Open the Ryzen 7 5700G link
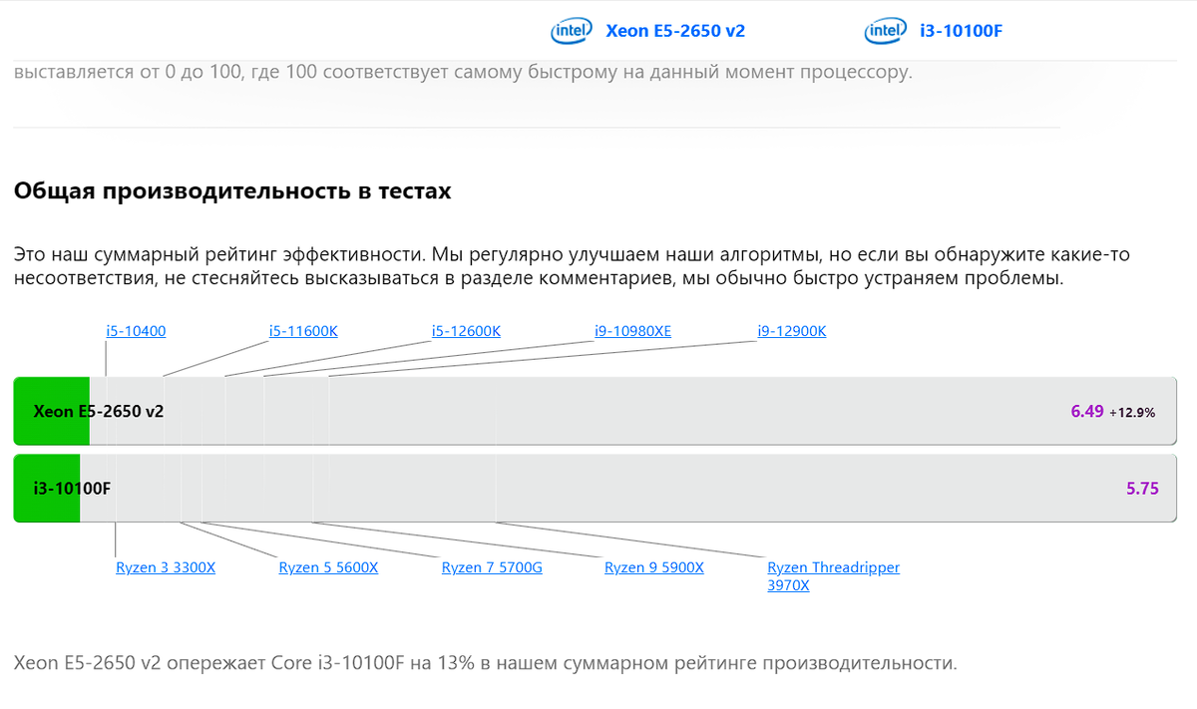Viewport: 1197px width, 709px height. pos(492,567)
